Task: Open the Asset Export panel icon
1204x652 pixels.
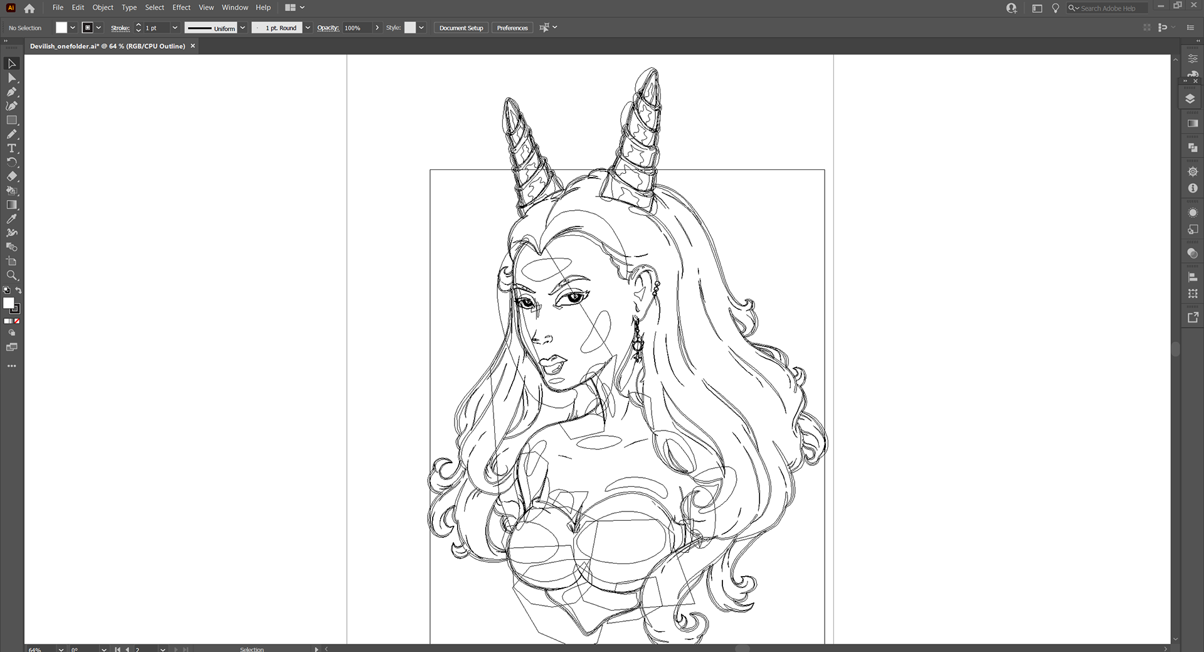Action: [x=1193, y=318]
